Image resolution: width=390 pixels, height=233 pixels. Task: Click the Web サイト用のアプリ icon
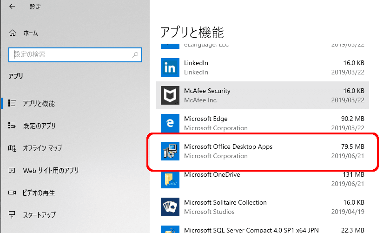pos(12,170)
